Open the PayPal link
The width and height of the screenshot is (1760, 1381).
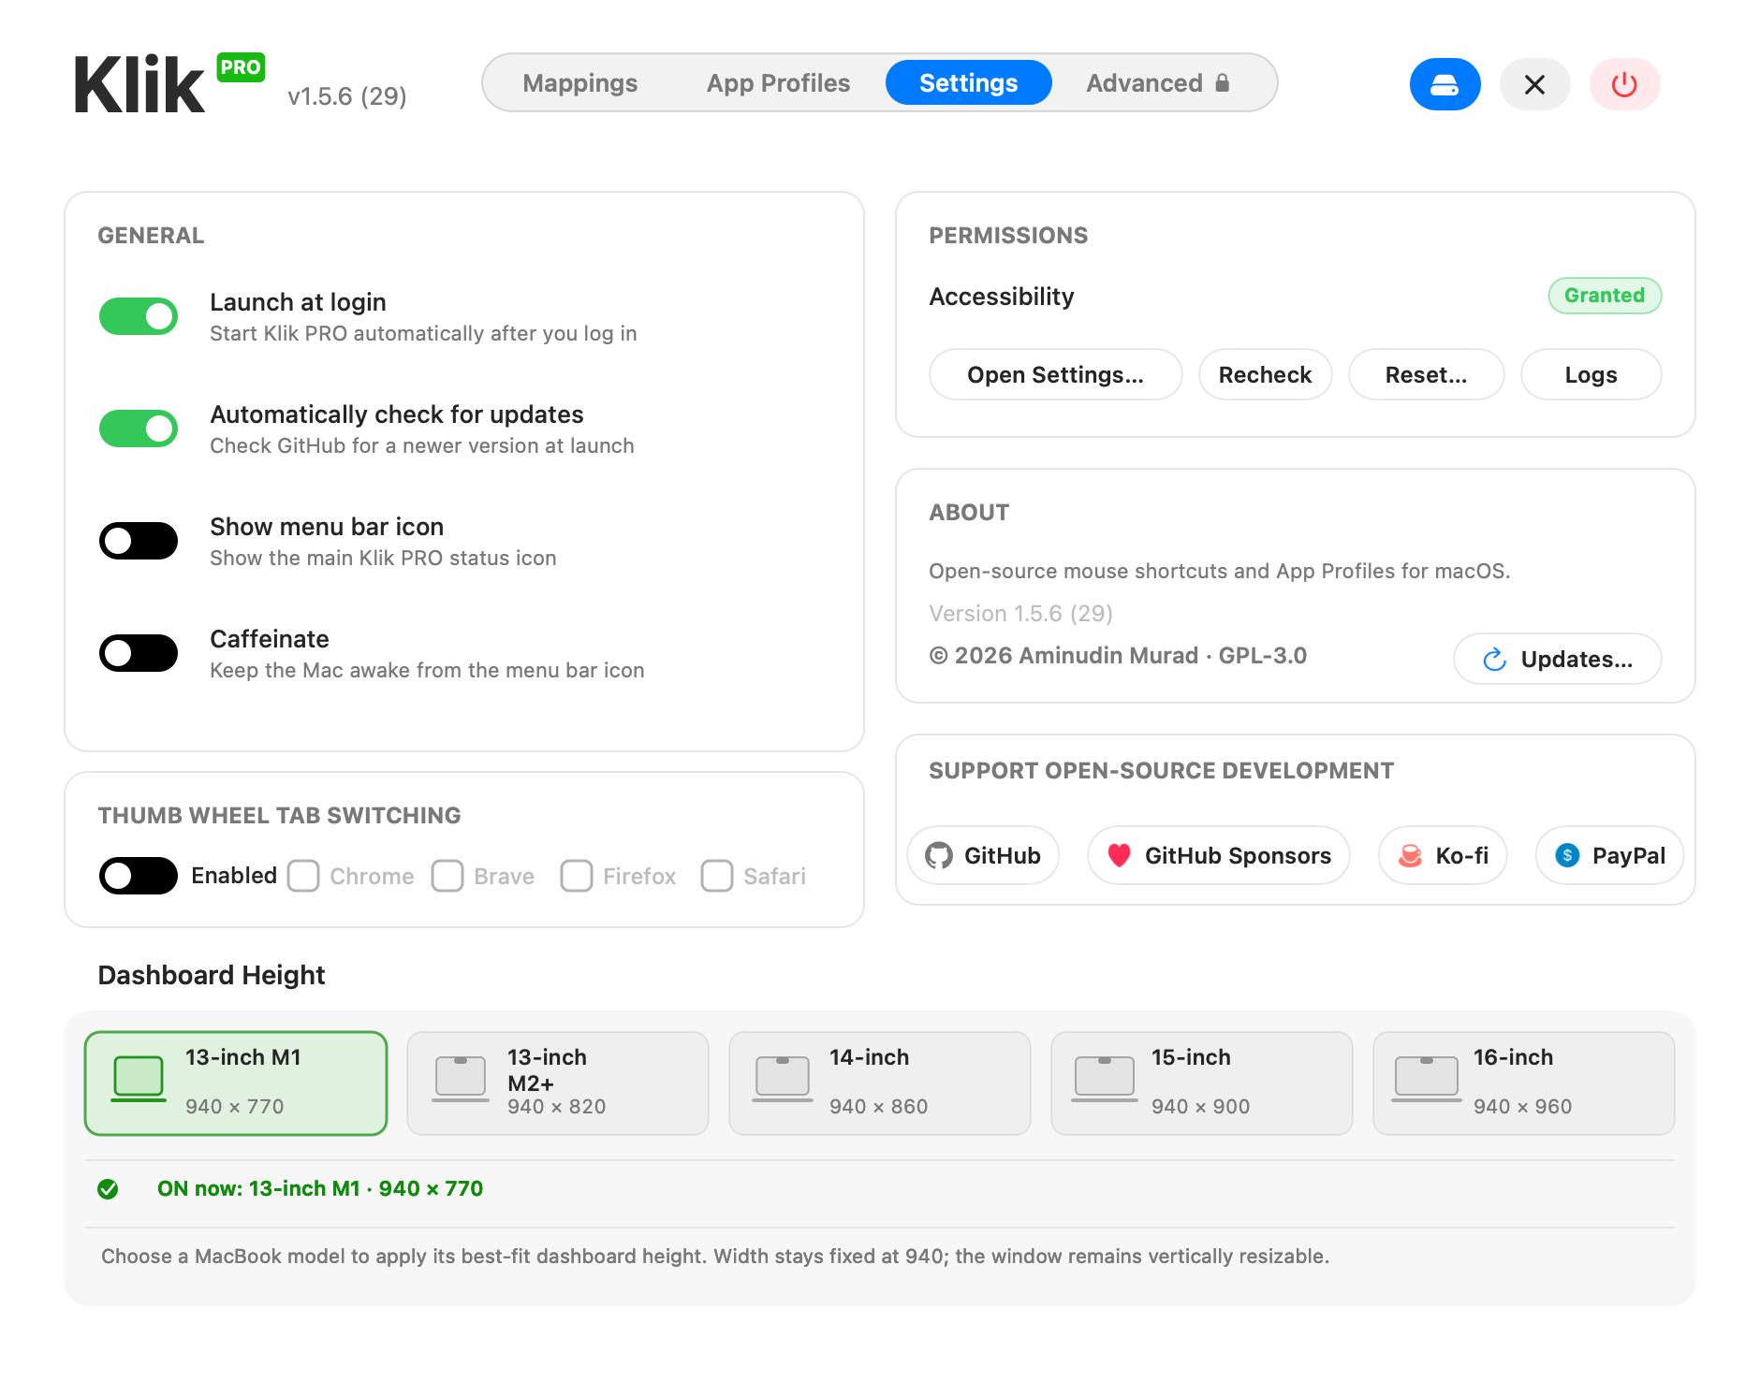(1609, 855)
